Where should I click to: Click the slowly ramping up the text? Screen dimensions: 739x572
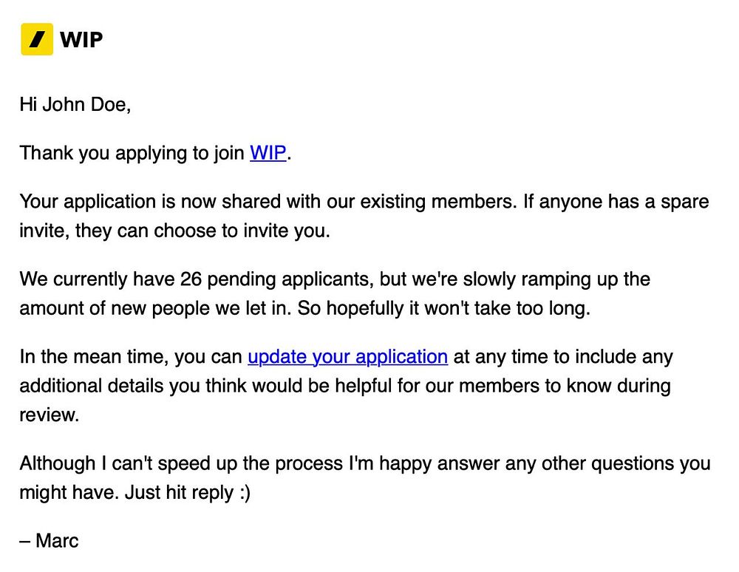556,279
